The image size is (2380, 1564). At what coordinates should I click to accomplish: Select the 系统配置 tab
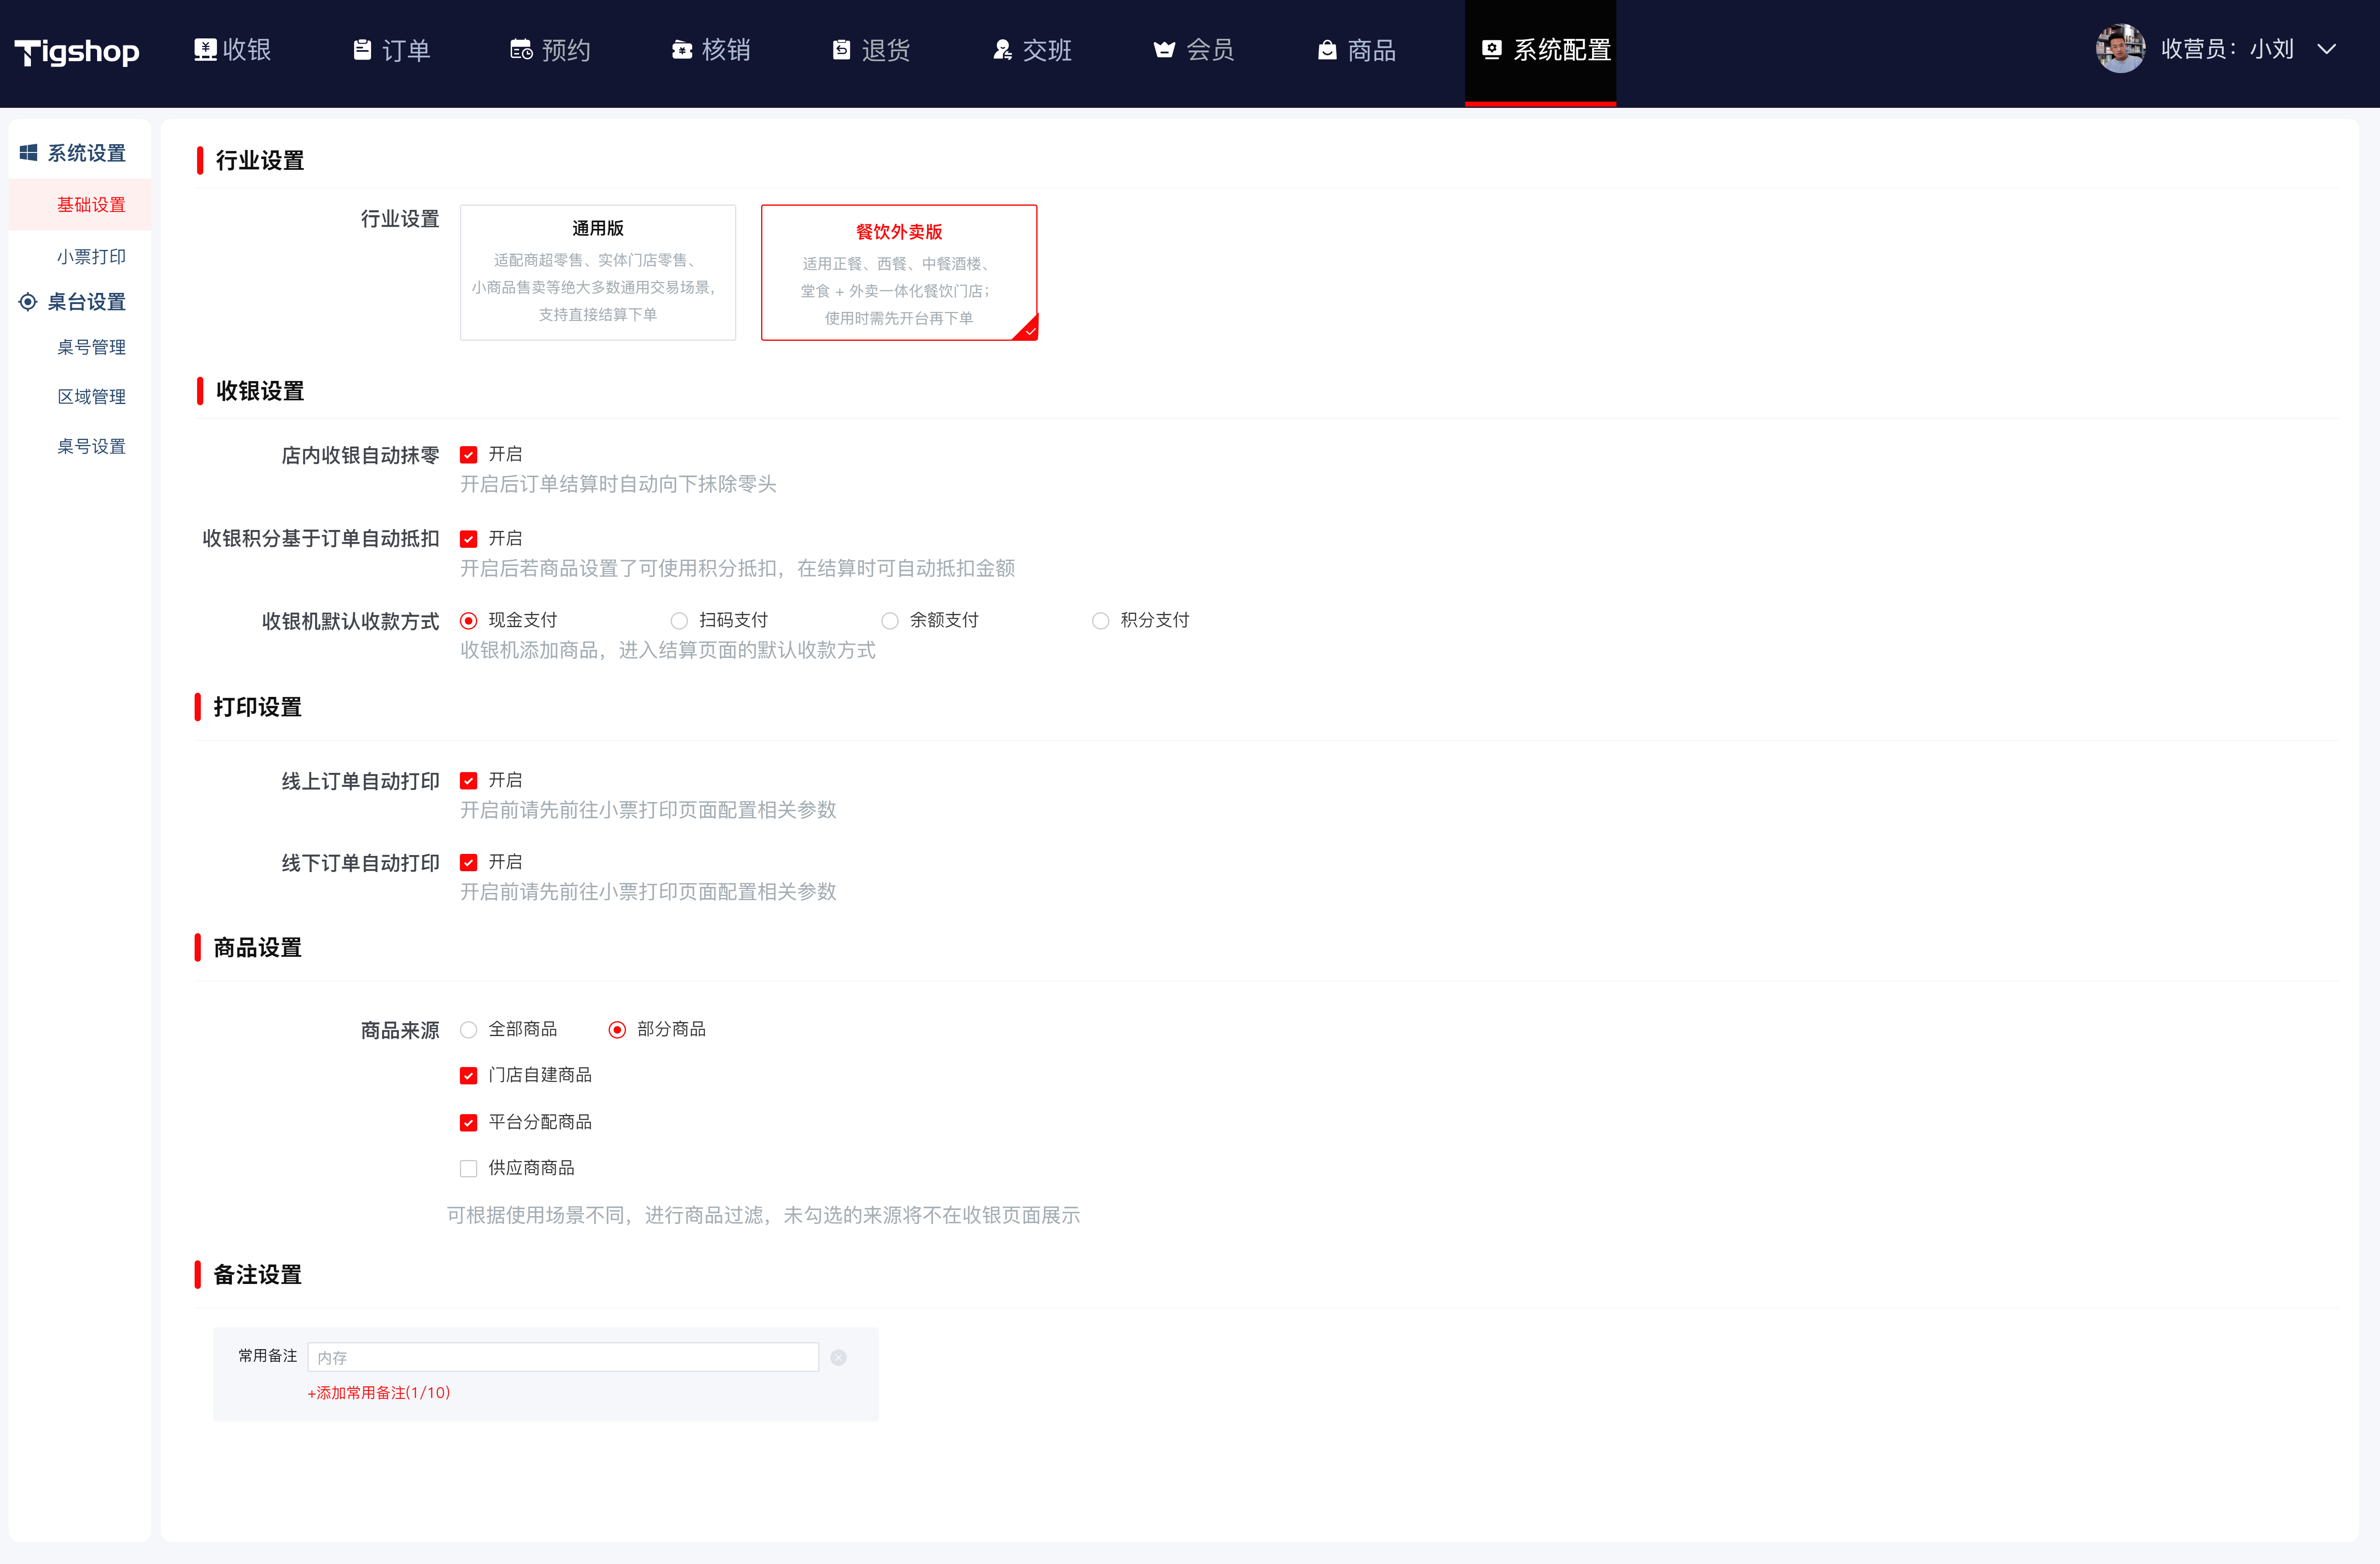(1540, 52)
